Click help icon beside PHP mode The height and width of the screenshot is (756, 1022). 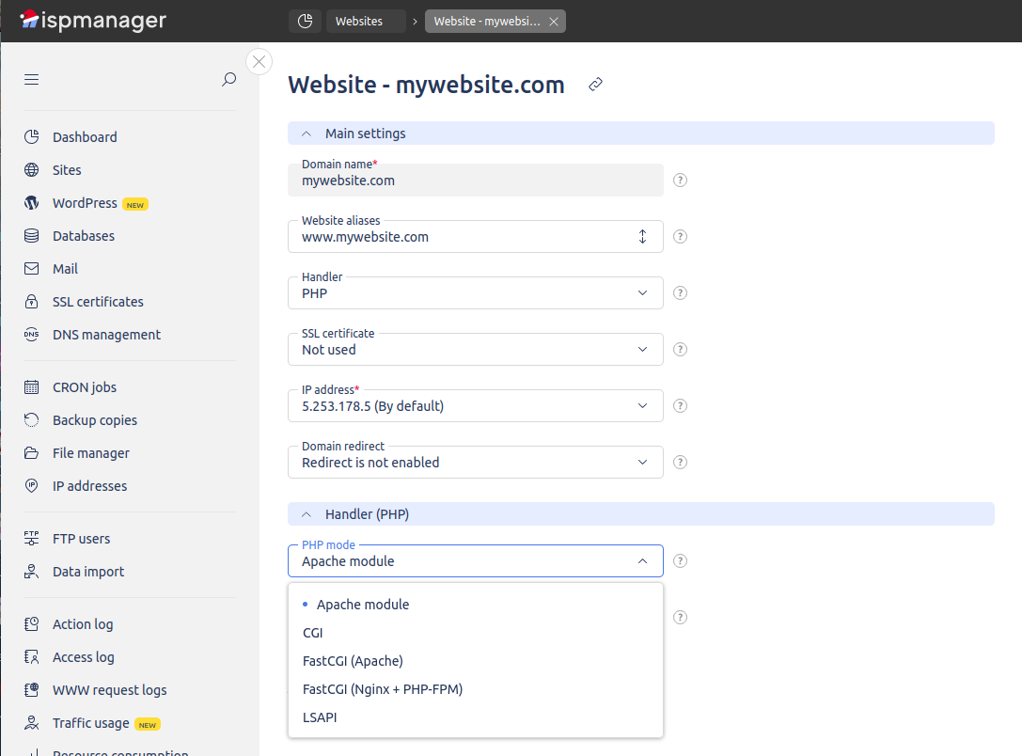click(x=680, y=561)
